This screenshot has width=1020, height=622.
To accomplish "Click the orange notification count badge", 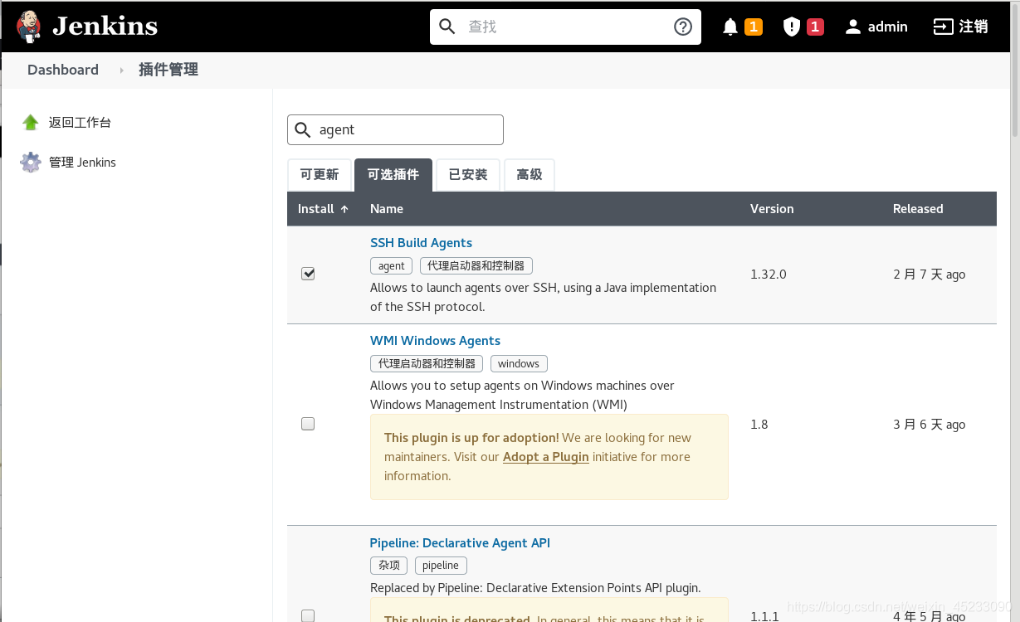I will click(754, 27).
